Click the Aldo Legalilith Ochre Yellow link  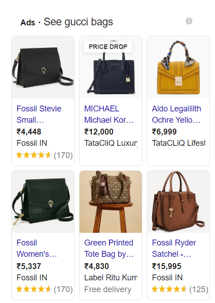(177, 114)
